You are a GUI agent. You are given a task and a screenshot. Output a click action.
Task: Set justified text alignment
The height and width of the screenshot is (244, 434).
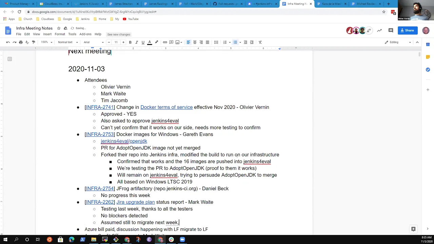[x=208, y=42]
